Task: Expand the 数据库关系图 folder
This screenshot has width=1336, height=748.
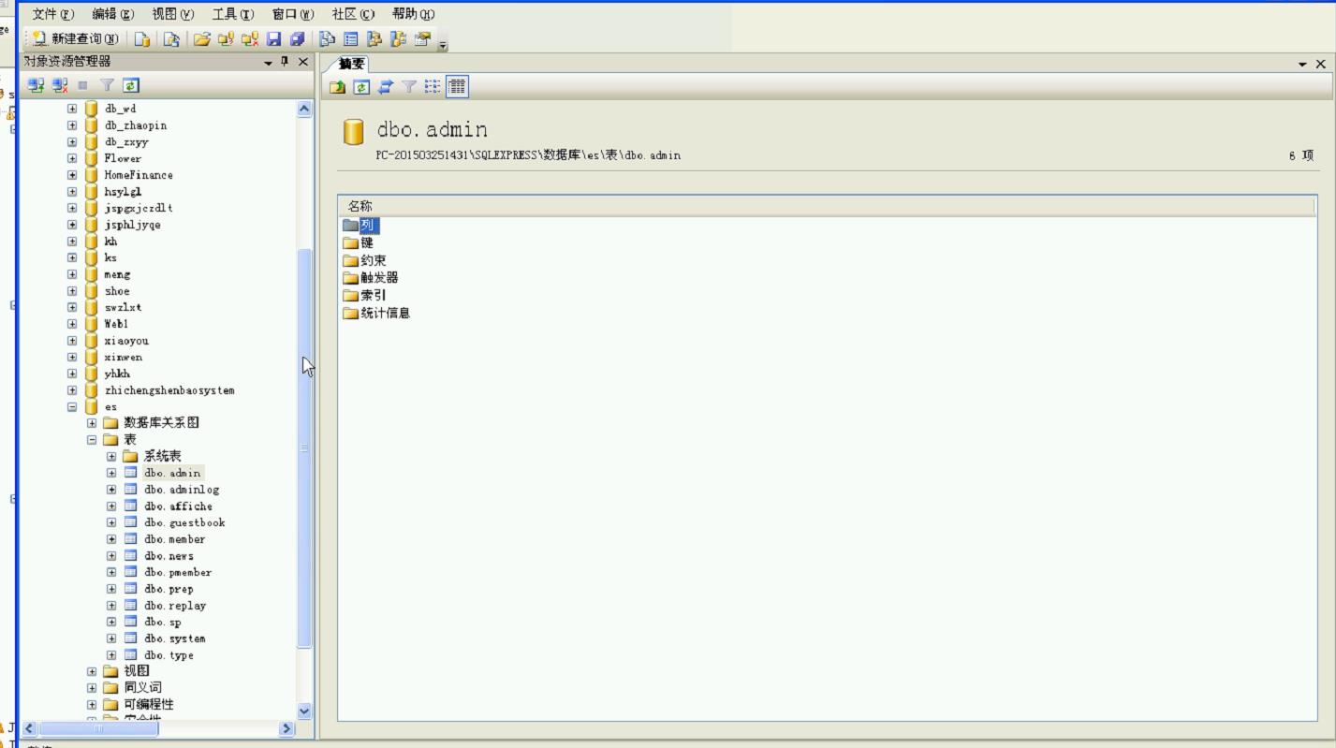Action: coord(92,423)
